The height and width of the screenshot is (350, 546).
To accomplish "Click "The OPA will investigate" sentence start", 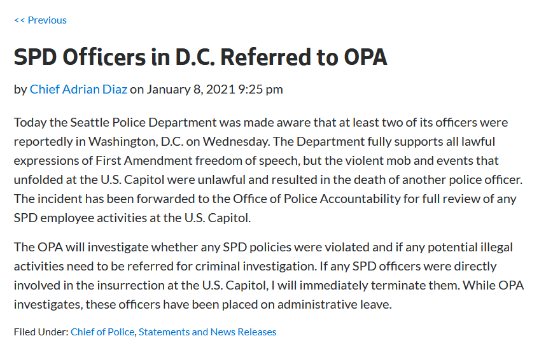I will 77,247.
